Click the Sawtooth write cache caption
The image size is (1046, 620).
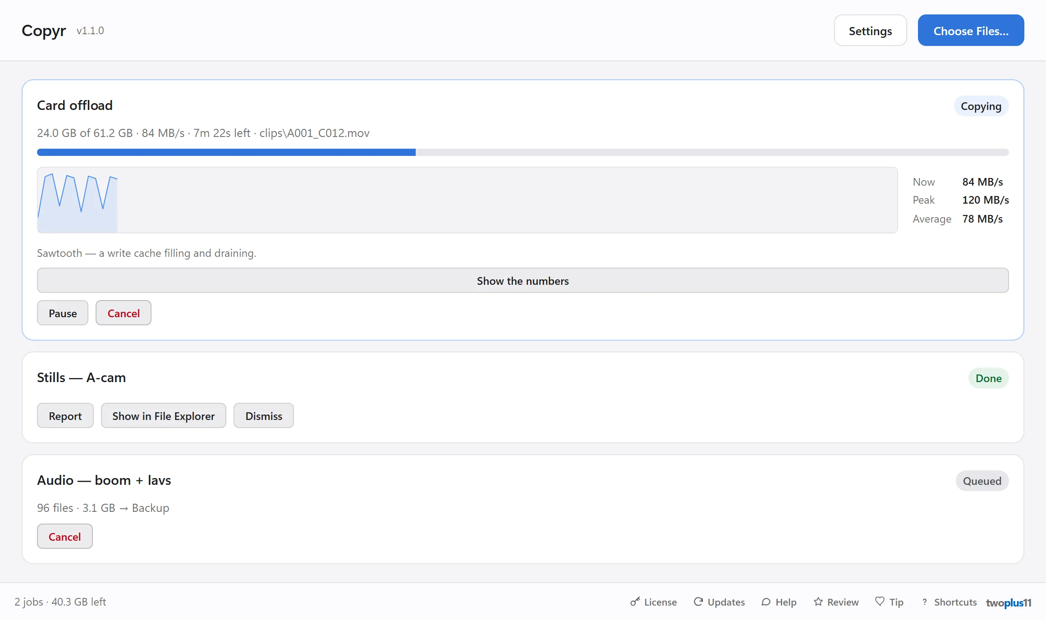147,253
